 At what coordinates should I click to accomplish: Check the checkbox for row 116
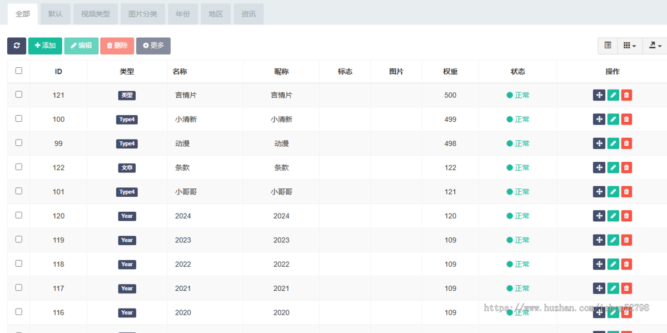pos(19,312)
